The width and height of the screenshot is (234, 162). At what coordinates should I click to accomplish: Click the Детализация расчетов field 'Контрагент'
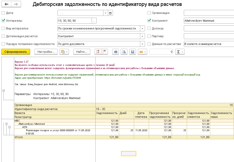click(99, 36)
